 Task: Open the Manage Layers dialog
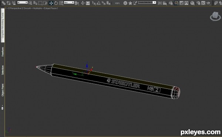pyautogui.click(x=171, y=3)
